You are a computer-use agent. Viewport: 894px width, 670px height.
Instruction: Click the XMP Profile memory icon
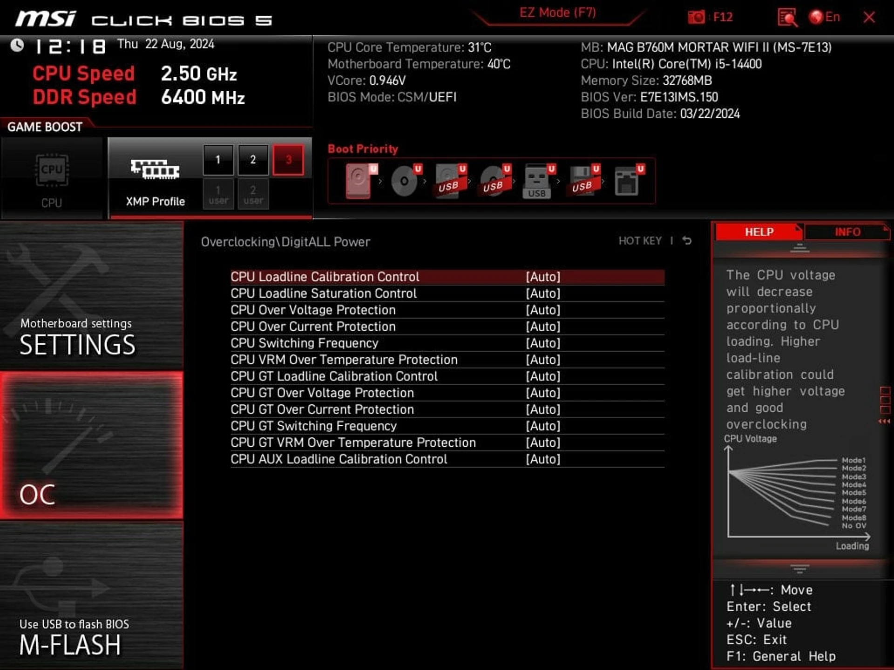pyautogui.click(x=155, y=169)
